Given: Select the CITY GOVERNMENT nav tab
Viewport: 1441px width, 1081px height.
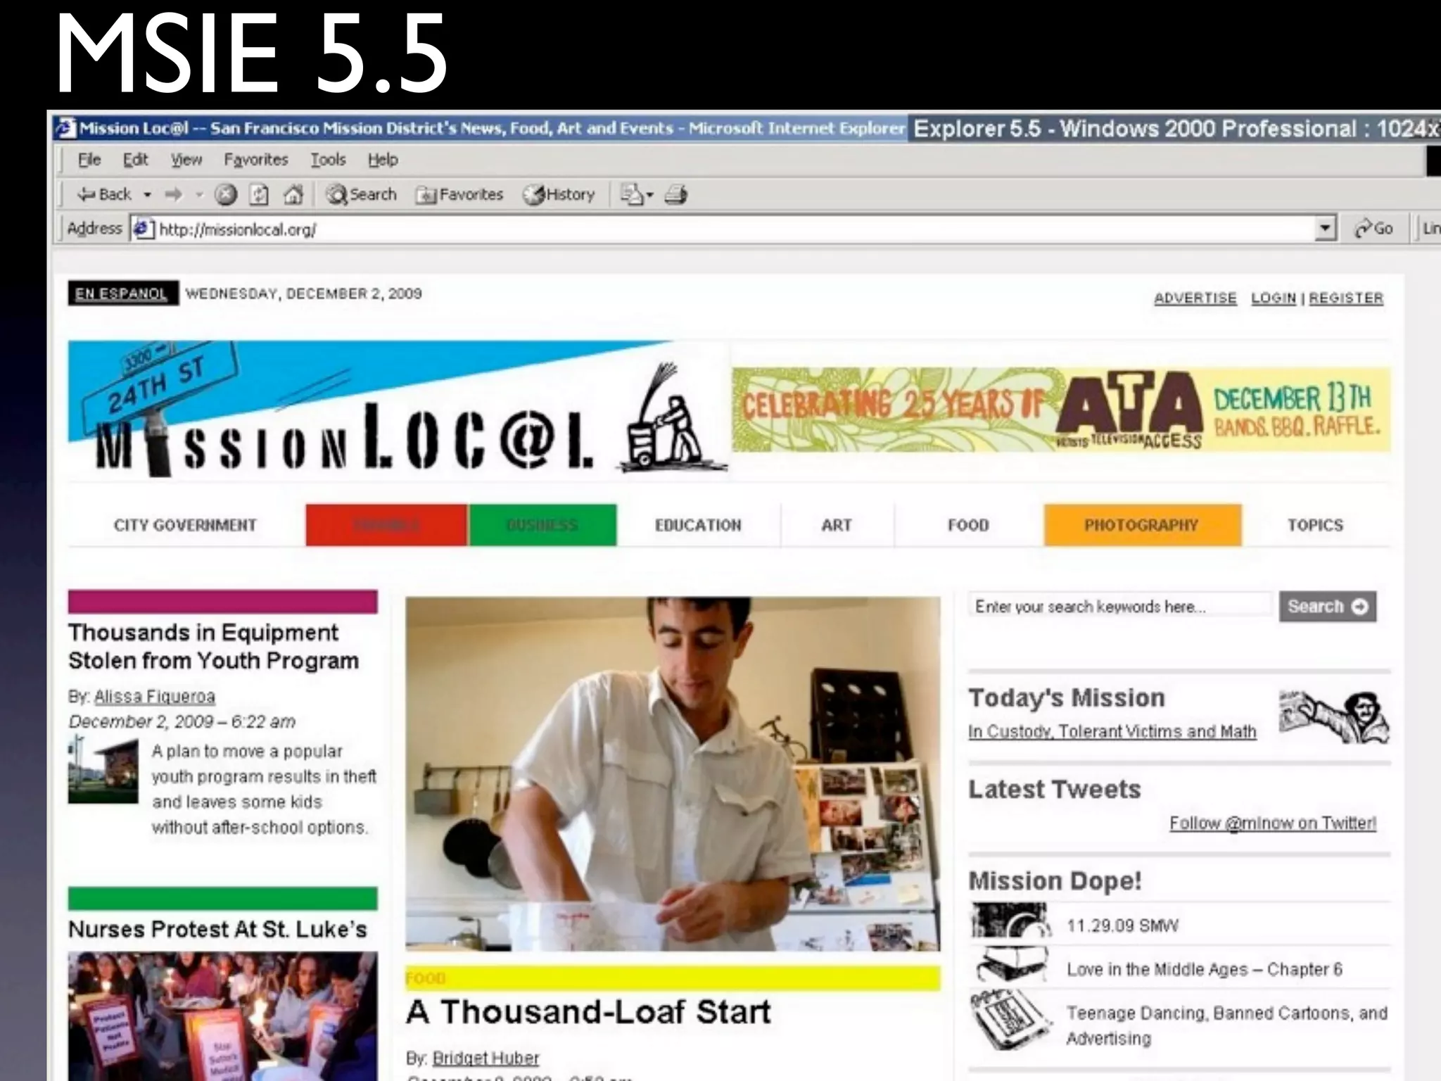Looking at the screenshot, I should (x=185, y=525).
